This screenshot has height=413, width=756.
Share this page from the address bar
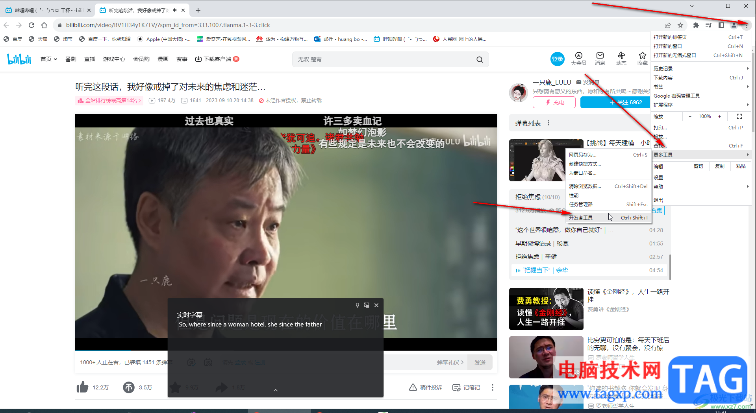668,25
